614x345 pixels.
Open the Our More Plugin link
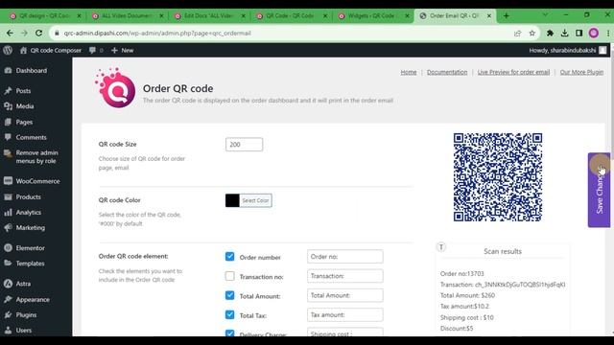(581, 73)
